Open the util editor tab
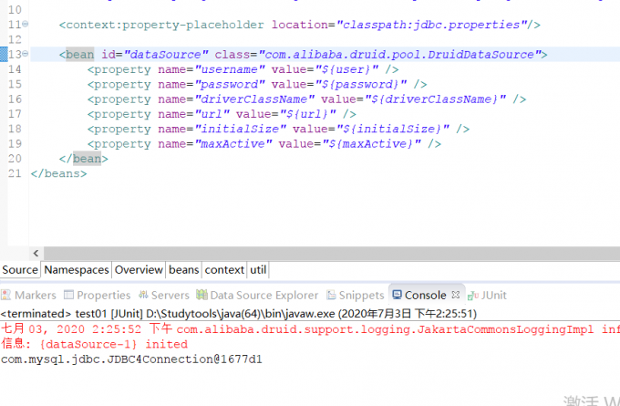The image size is (620, 406). point(258,270)
